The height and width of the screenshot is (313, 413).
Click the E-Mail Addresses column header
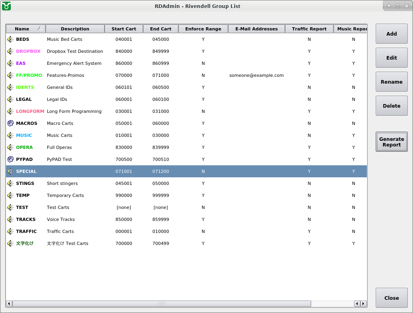[x=256, y=29]
